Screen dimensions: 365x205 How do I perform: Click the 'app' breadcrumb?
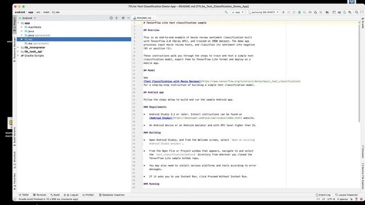click(x=31, y=13)
